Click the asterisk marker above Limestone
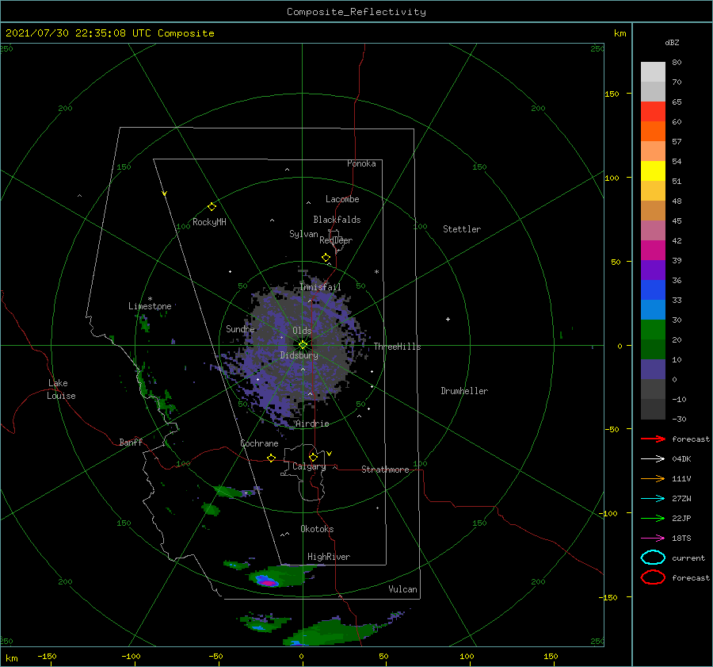 pyautogui.click(x=150, y=299)
